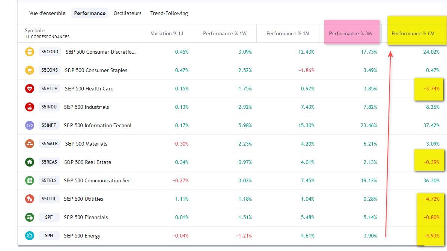Open the SPF Financials ticker
Image resolution: width=447 pixels, height=251 pixels.
[49, 217]
